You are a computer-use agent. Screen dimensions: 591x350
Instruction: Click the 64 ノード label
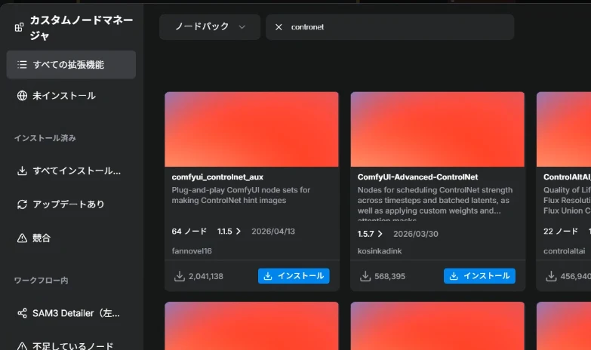pos(189,232)
